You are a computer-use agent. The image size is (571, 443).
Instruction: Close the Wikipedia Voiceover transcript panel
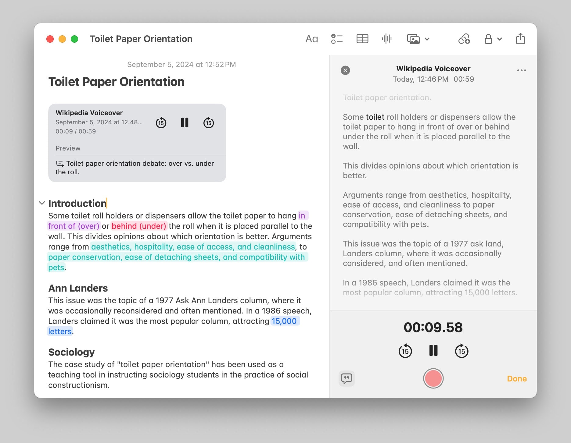coord(345,70)
